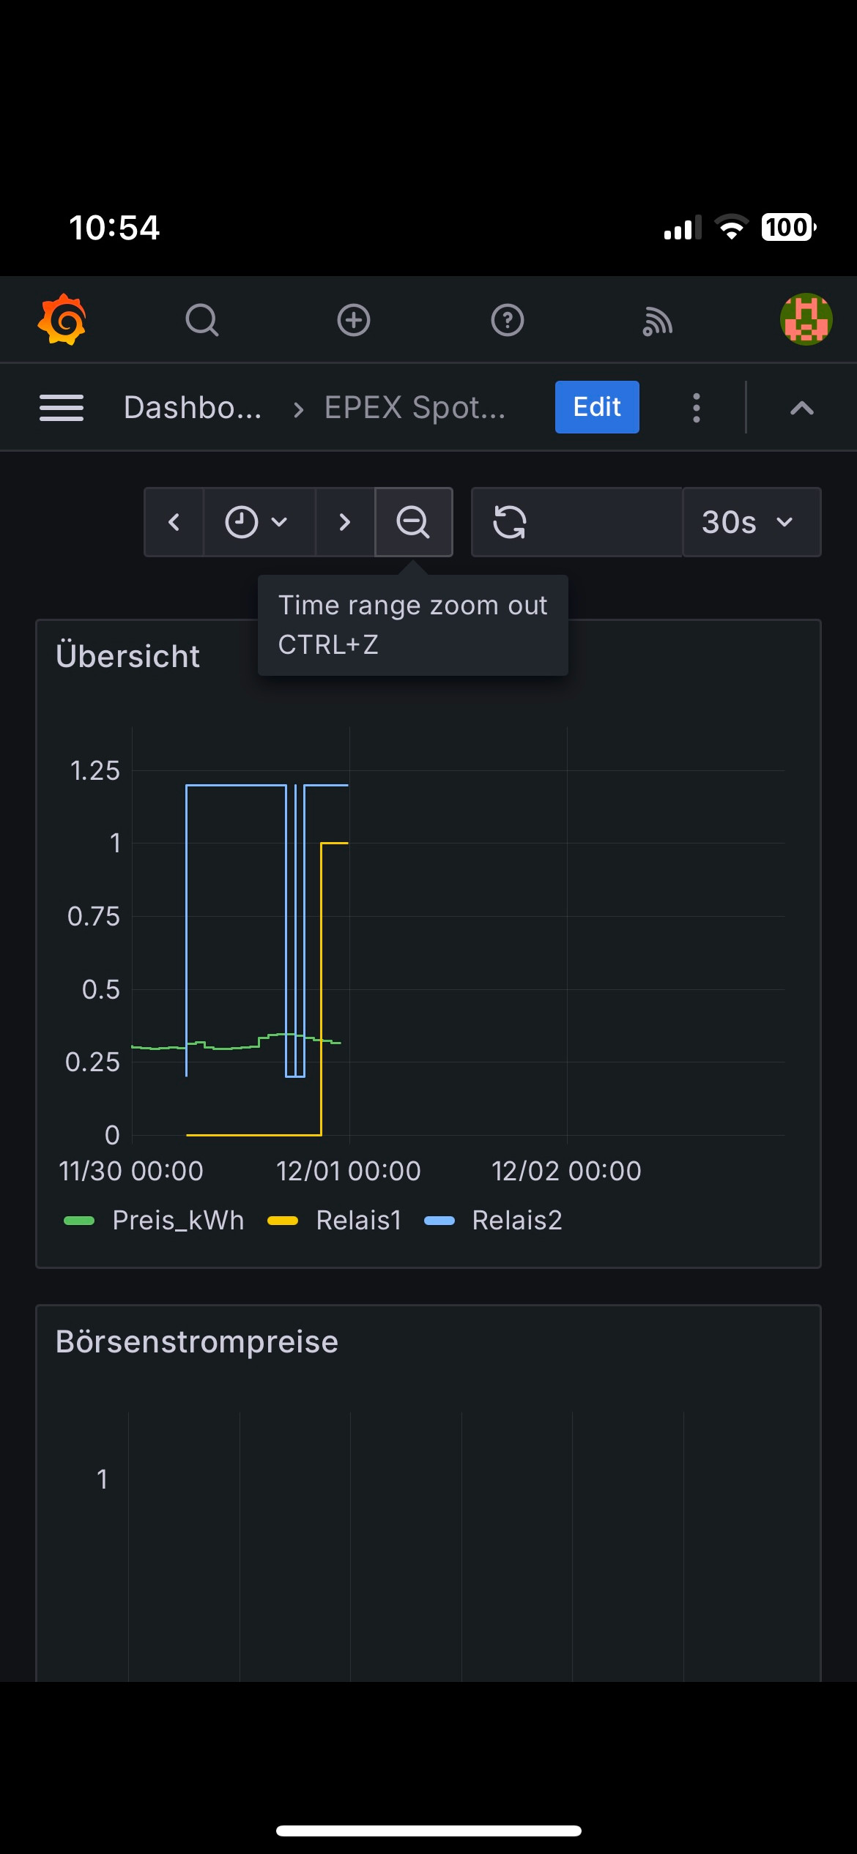857x1854 pixels.
Task: Collapse the top bar with chevron
Action: [802, 408]
